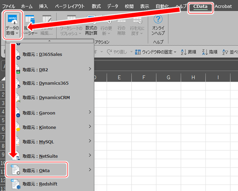
Task: Switch to the データ tab
Action: pyautogui.click(x=113, y=6)
